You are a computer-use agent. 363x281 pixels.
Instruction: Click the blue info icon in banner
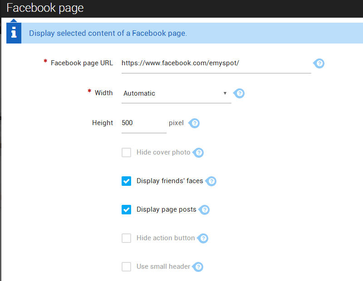pyautogui.click(x=14, y=33)
